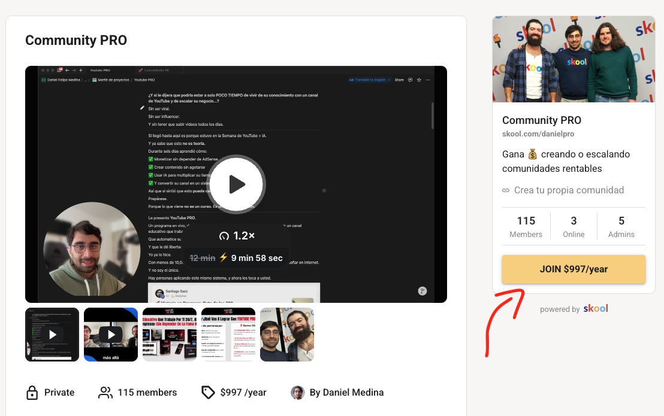The height and width of the screenshot is (416, 664).
Task: Click the powered by skool logo
Action: [x=596, y=308]
